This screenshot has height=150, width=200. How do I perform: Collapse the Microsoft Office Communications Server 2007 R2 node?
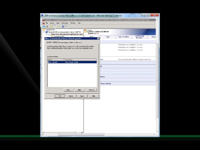click(x=44, y=32)
